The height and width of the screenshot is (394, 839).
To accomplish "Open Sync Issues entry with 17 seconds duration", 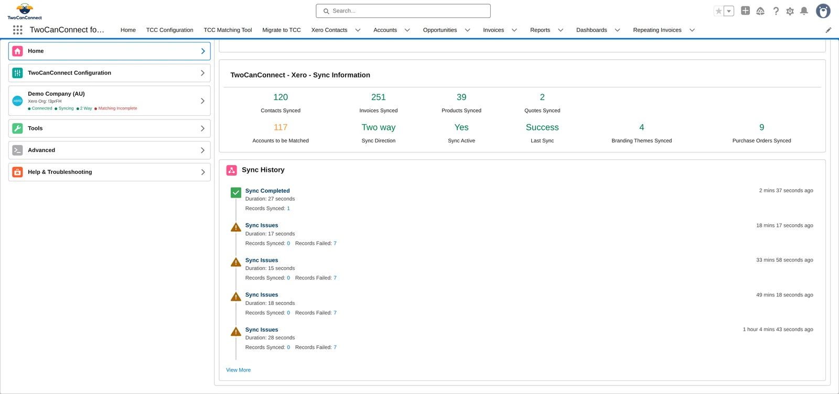I will (x=262, y=225).
